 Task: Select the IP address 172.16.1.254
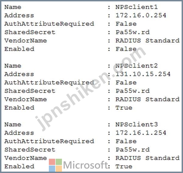pyautogui.click(x=141, y=133)
